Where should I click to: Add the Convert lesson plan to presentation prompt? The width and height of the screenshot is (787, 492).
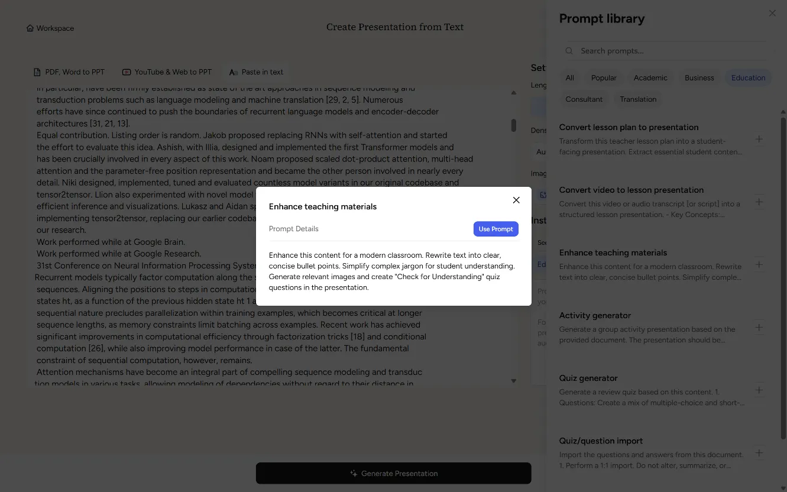click(759, 140)
